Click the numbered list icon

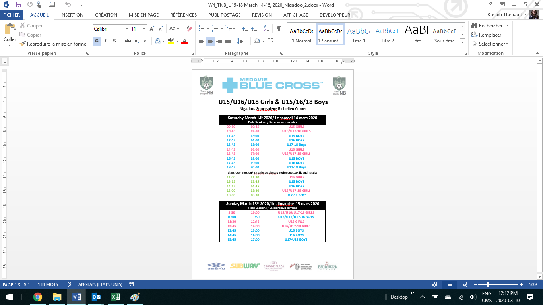[x=215, y=29]
